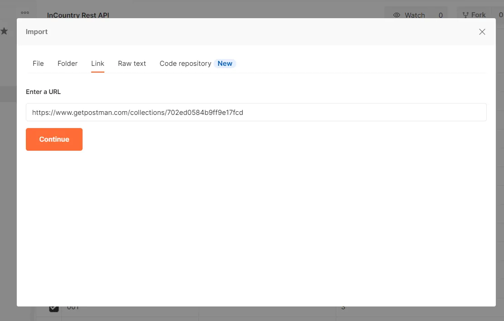The height and width of the screenshot is (321, 504).
Task: Click inside the Enter a URL field
Action: tap(256, 112)
